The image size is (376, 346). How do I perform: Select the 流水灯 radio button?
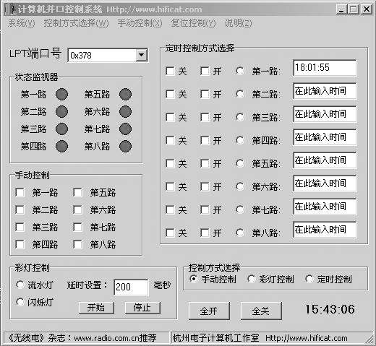[20, 285]
